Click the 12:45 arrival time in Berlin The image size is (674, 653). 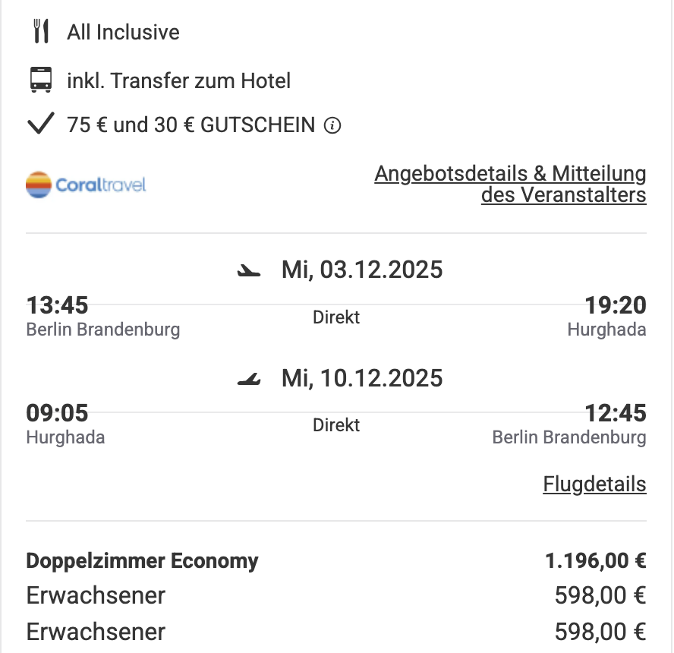(x=615, y=414)
